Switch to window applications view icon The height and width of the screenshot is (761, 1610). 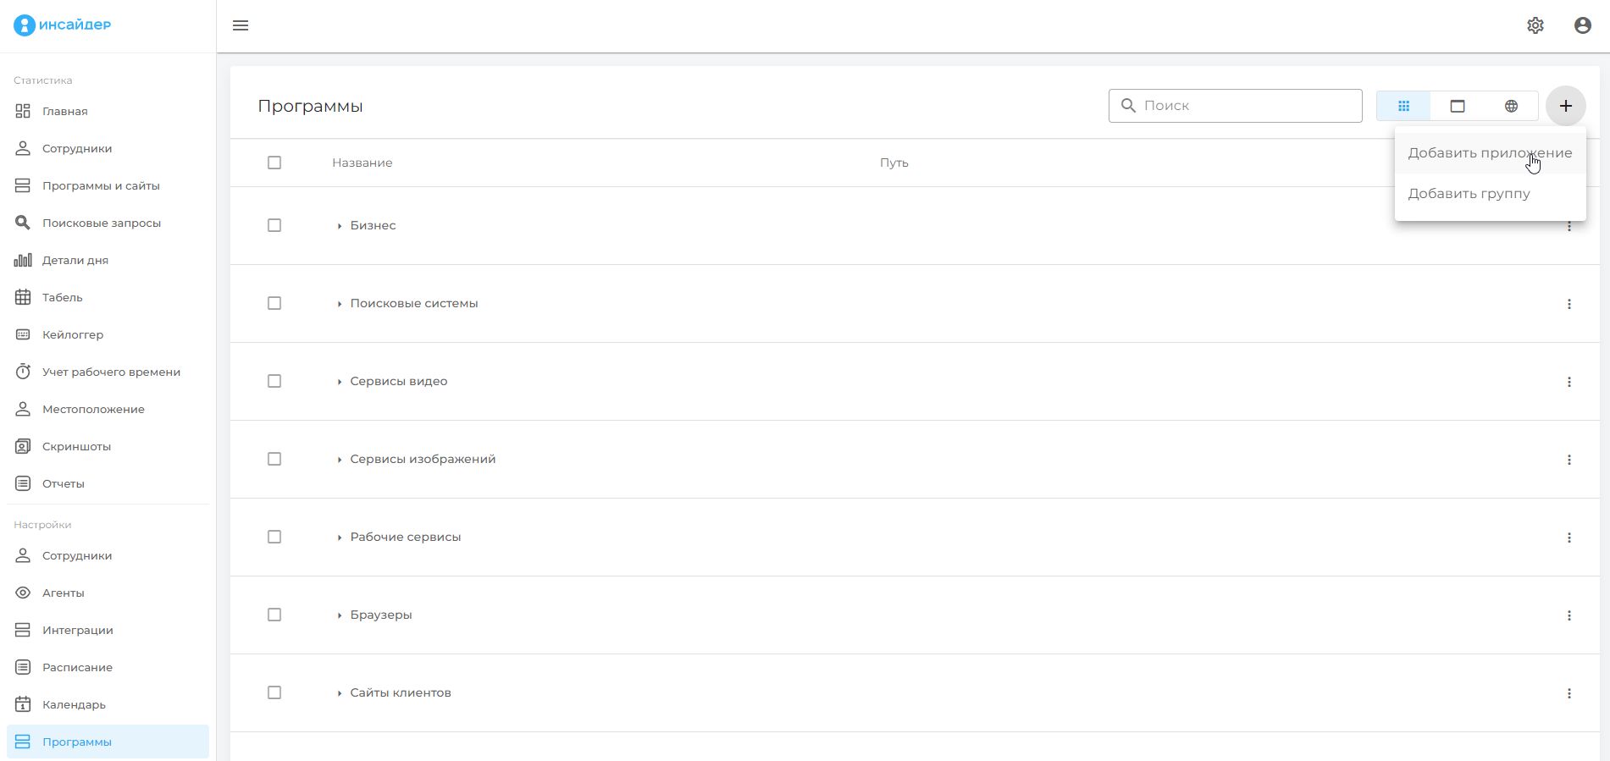[1457, 106]
